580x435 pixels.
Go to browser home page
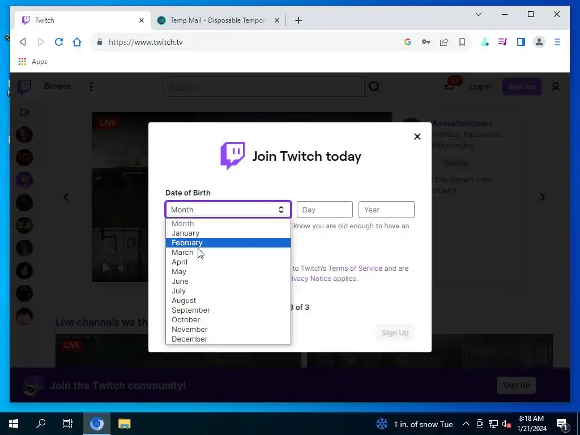click(77, 42)
